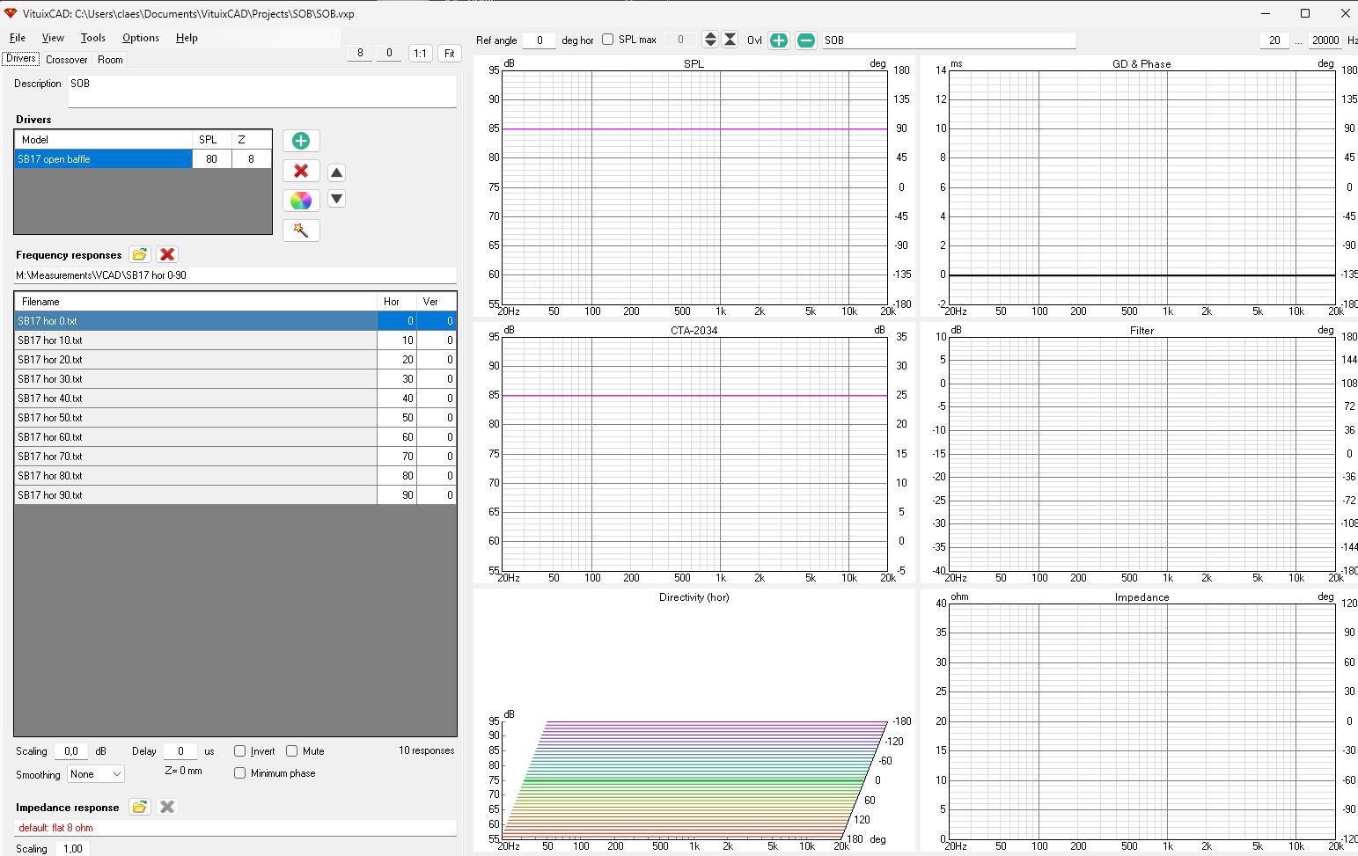
Task: Move driver down in the list
Action: click(x=336, y=199)
